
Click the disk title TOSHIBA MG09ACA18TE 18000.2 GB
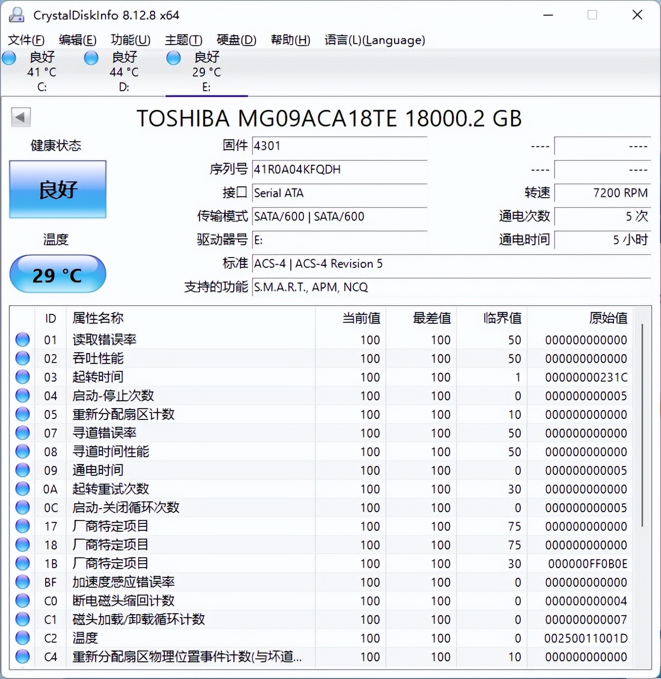coord(329,118)
